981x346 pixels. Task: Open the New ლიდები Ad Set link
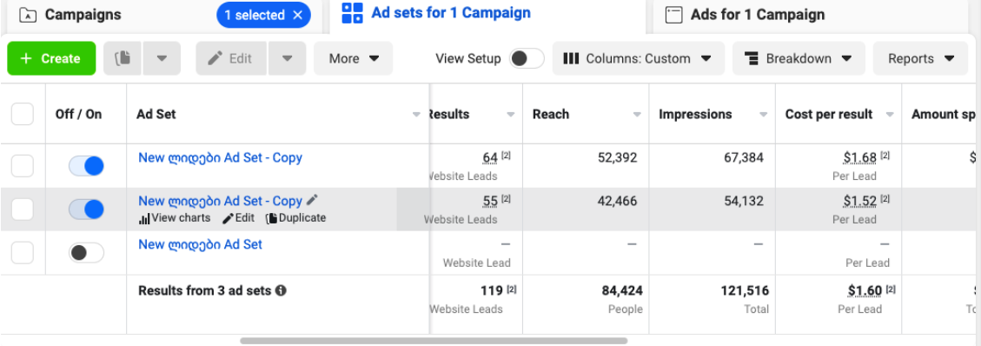(200, 244)
